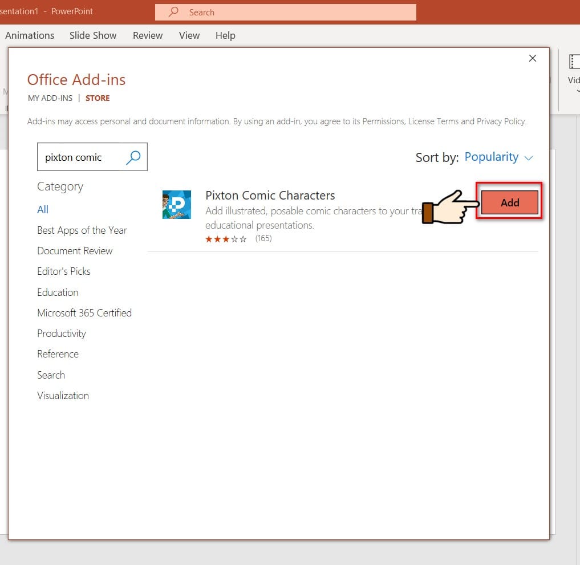Choose Microsoft 365 Certified category
The image size is (580, 565).
(x=84, y=313)
